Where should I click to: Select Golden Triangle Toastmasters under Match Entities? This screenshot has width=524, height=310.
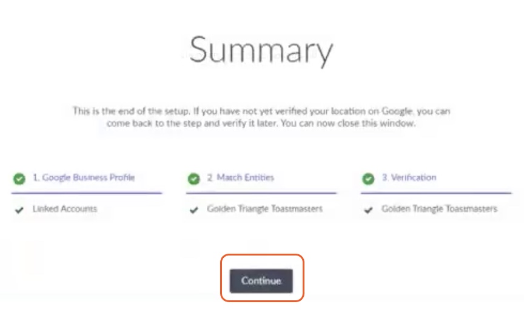pos(264,209)
